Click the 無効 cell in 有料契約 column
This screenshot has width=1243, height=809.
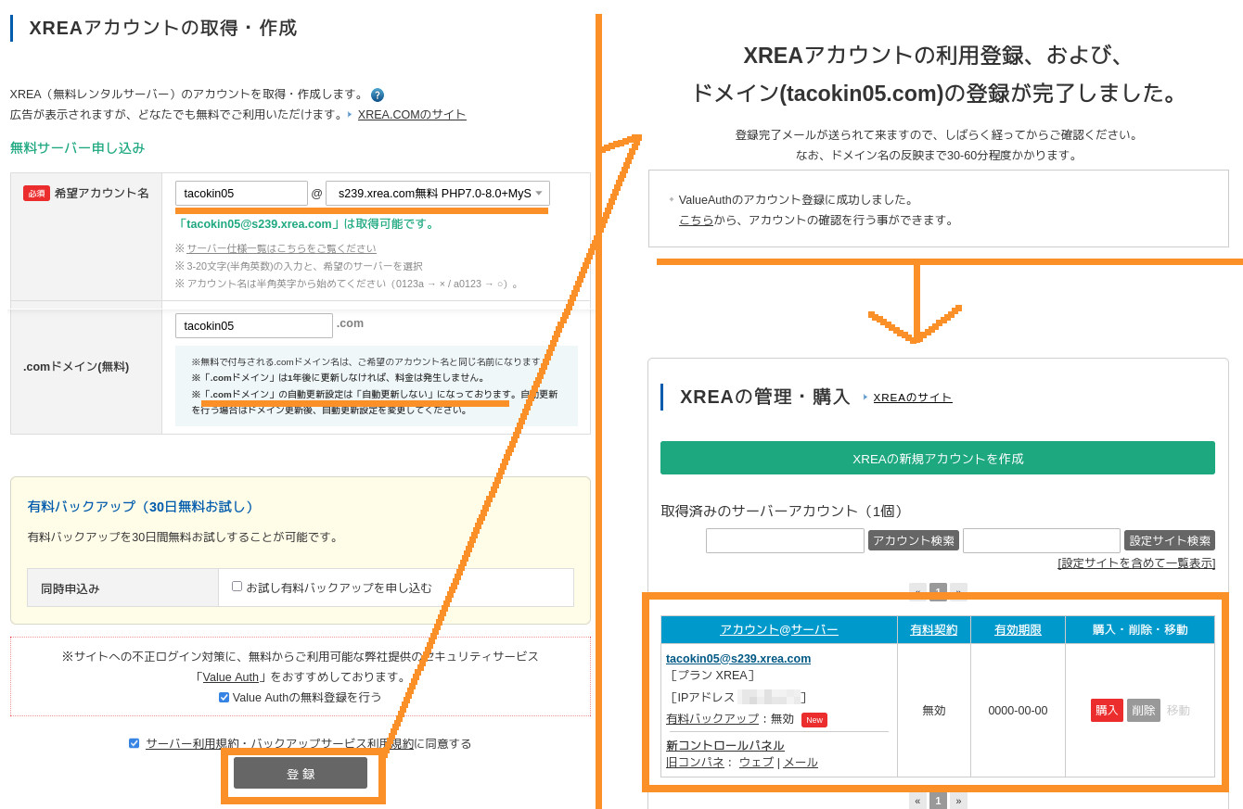pos(934,710)
